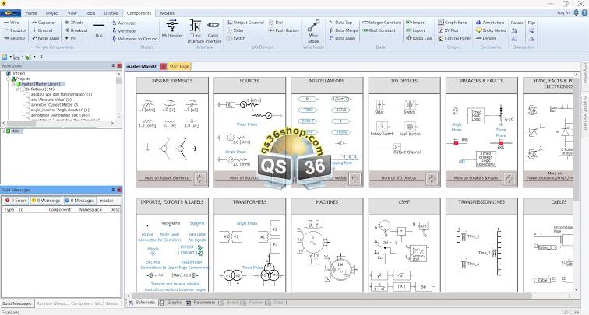
Task: Collapse the Definitions (344) node
Action: (x=18, y=89)
